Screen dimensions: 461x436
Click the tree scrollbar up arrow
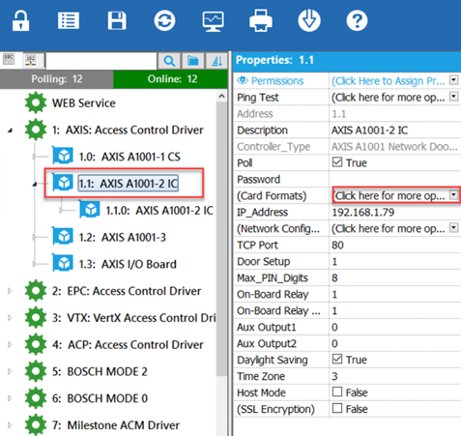(x=221, y=96)
